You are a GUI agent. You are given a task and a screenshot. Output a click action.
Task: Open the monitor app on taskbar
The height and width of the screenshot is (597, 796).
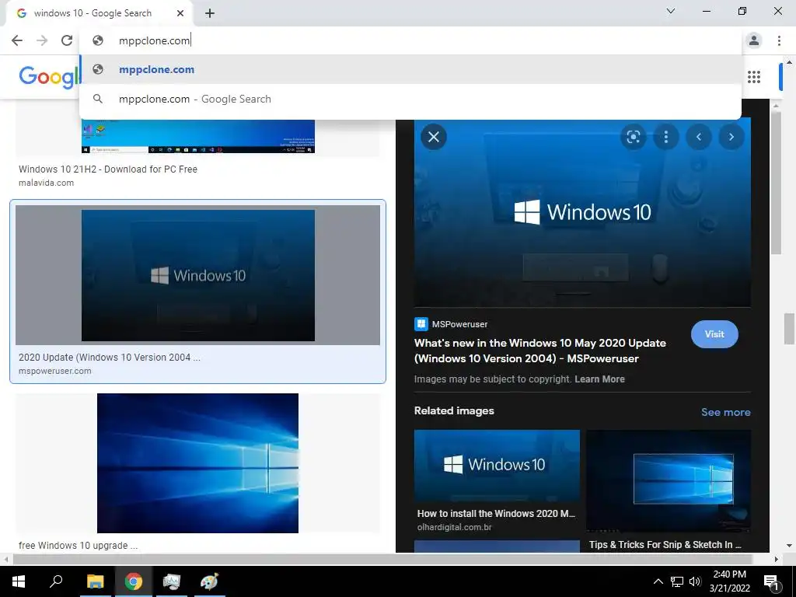click(172, 581)
